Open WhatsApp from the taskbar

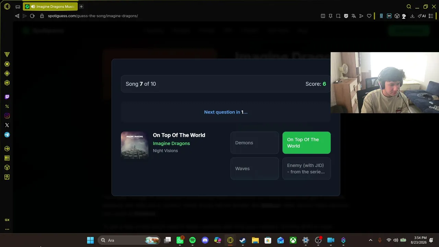(x=180, y=240)
